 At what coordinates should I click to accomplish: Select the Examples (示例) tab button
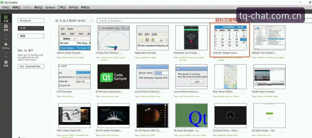pos(31,28)
